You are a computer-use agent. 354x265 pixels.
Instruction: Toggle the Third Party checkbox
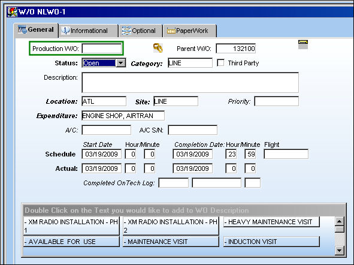pyautogui.click(x=220, y=63)
